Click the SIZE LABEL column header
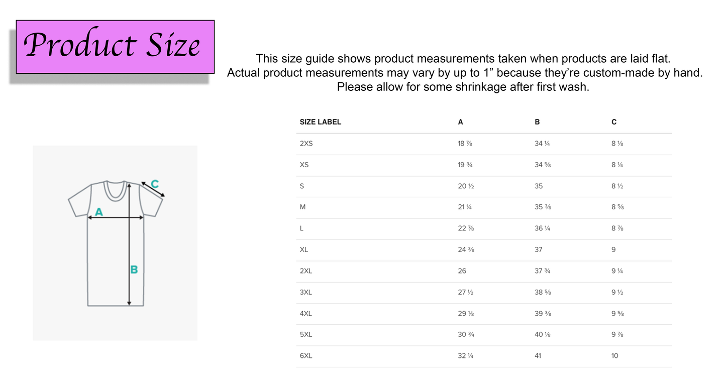726x390 pixels. point(320,122)
